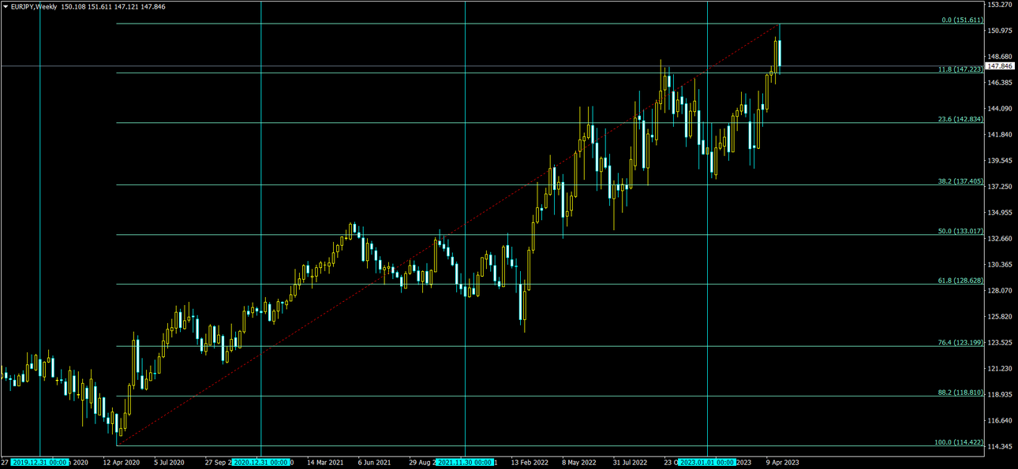This screenshot has height=469, width=1018.
Task: Click time axis label 13 Feb 2022
Action: pos(530,463)
